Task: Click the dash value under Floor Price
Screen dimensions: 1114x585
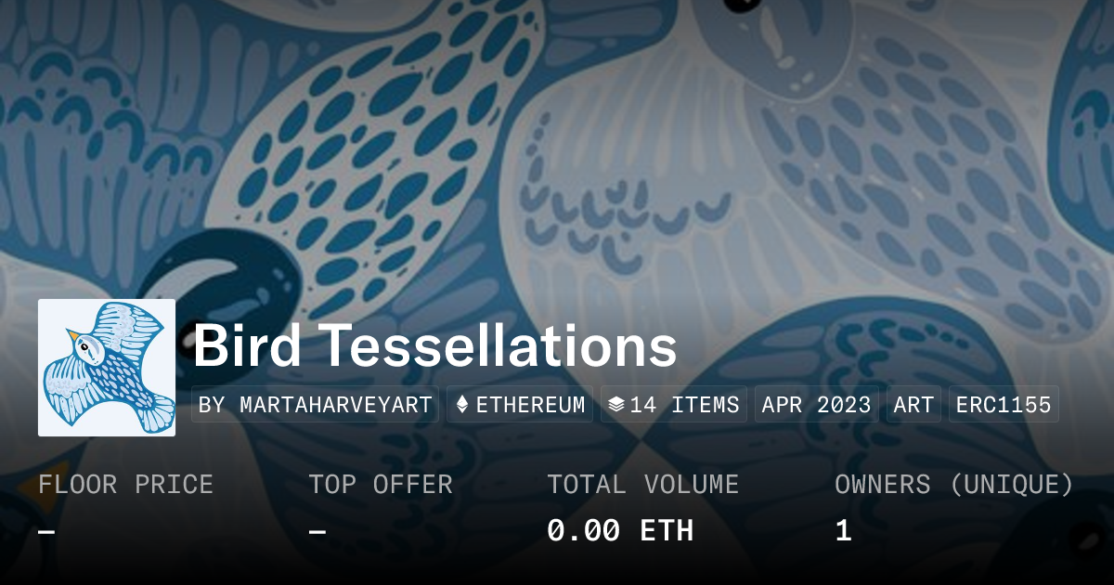Action: tap(46, 531)
